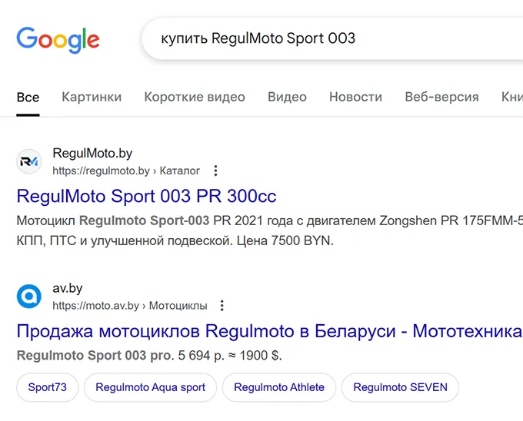This screenshot has width=523, height=421.
Task: Switch to the Видео tab
Action: 287,97
